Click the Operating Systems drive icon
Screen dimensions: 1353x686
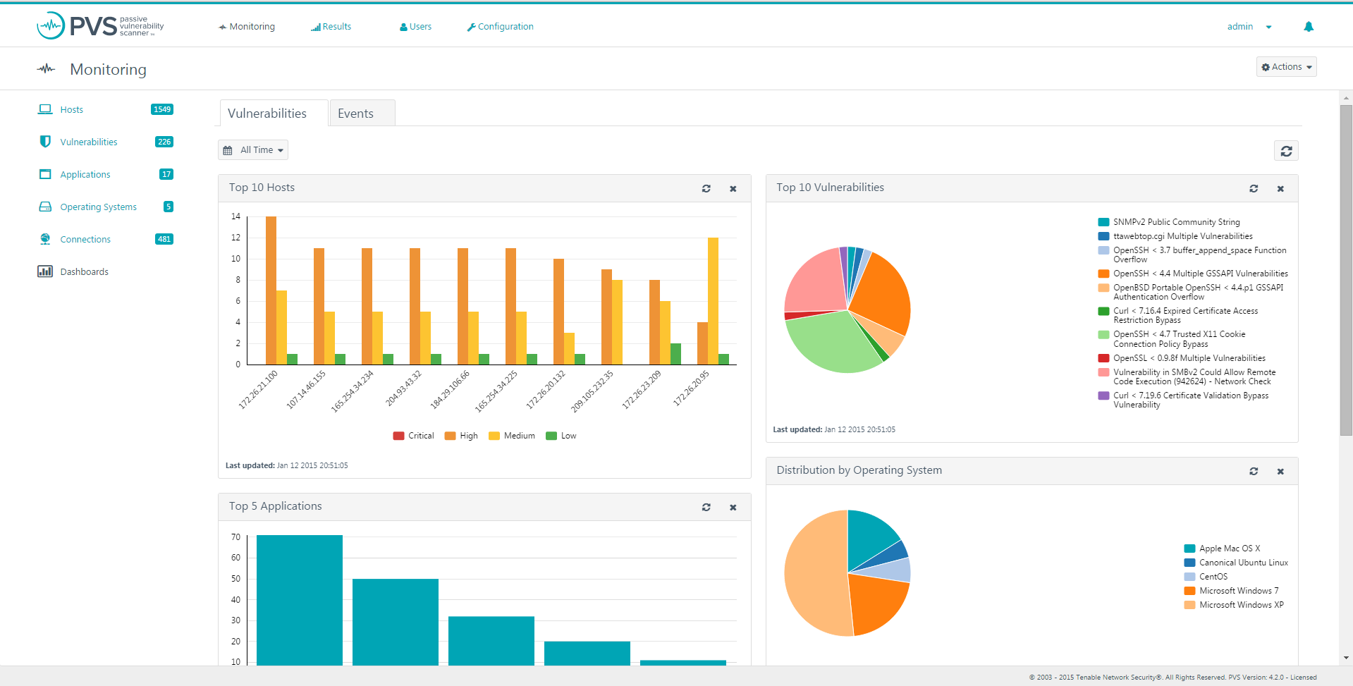[45, 207]
